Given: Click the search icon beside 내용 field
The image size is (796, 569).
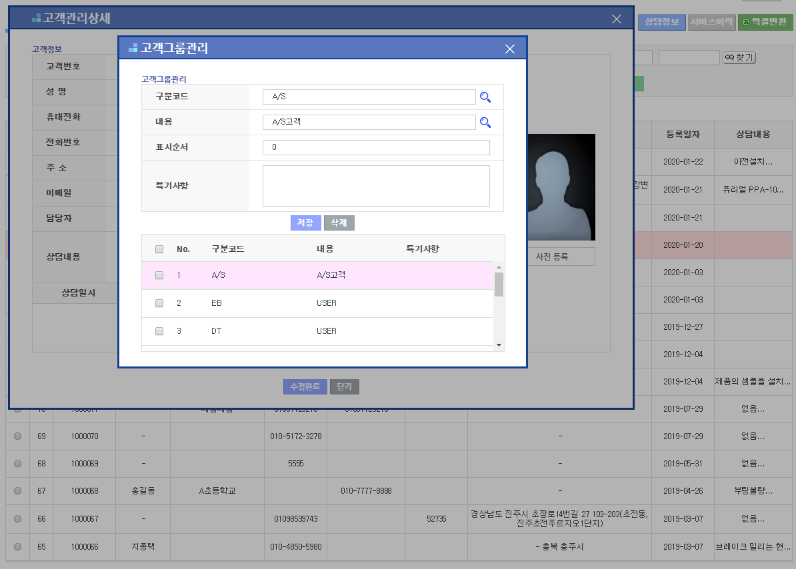Looking at the screenshot, I should click(x=485, y=123).
